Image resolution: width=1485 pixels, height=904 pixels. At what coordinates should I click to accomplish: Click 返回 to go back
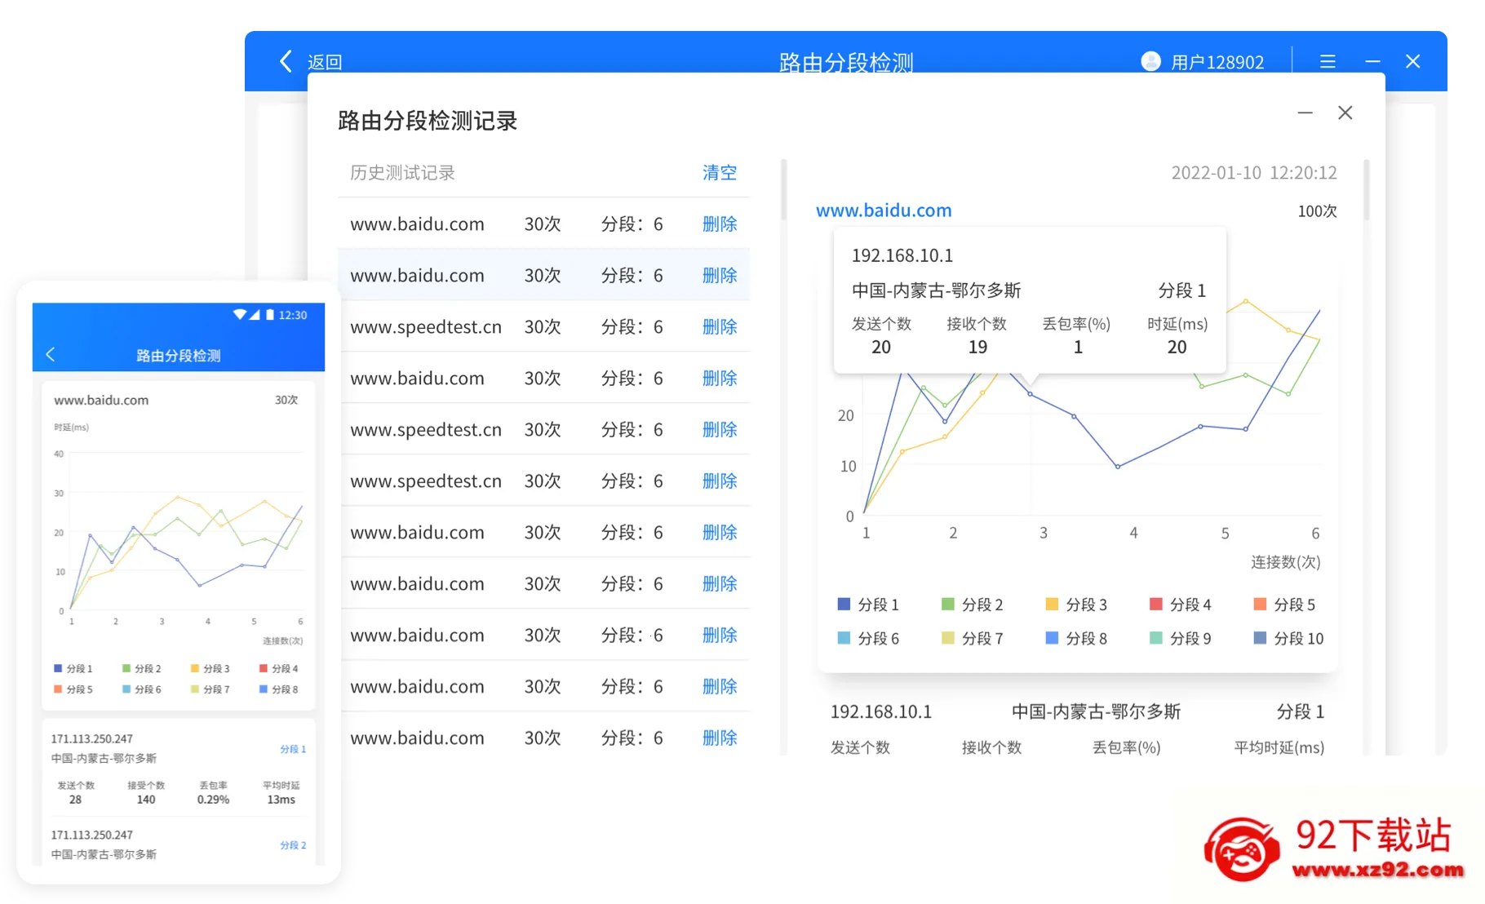[x=325, y=62]
